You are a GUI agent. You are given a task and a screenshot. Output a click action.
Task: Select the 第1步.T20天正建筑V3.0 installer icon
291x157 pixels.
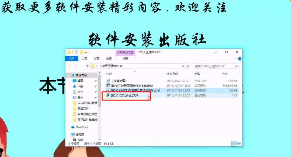coord(108,85)
